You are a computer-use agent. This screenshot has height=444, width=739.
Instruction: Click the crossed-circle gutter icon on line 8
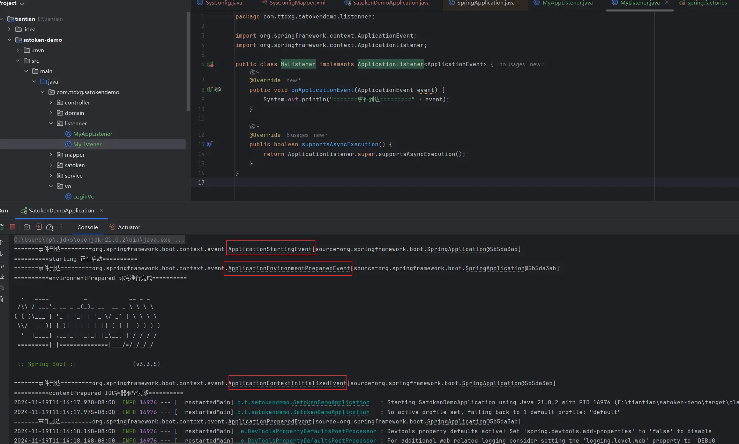[218, 89]
